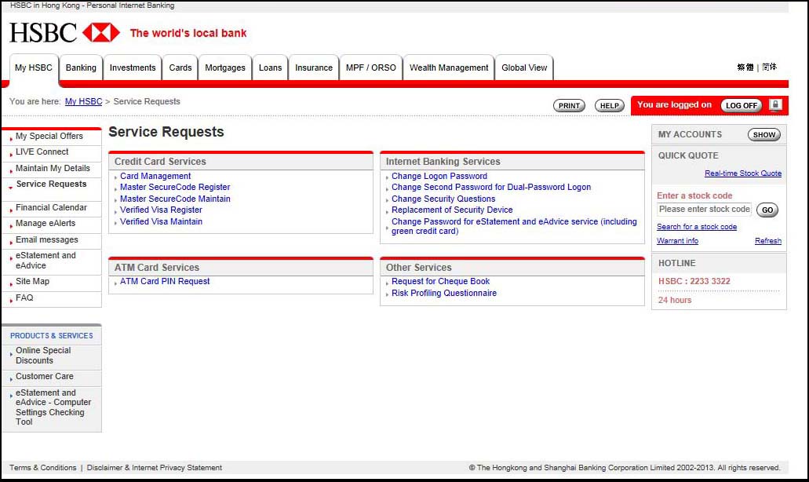Screen dimensions: 809x482
Task: Open Real-time Stock Quote link
Action: (x=743, y=173)
